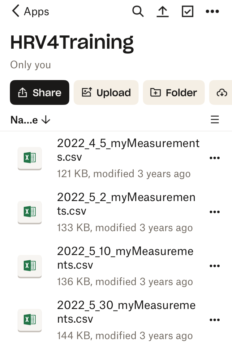Image resolution: width=232 pixels, height=345 pixels.
Task: Go back to Apps
Action: coord(30,12)
